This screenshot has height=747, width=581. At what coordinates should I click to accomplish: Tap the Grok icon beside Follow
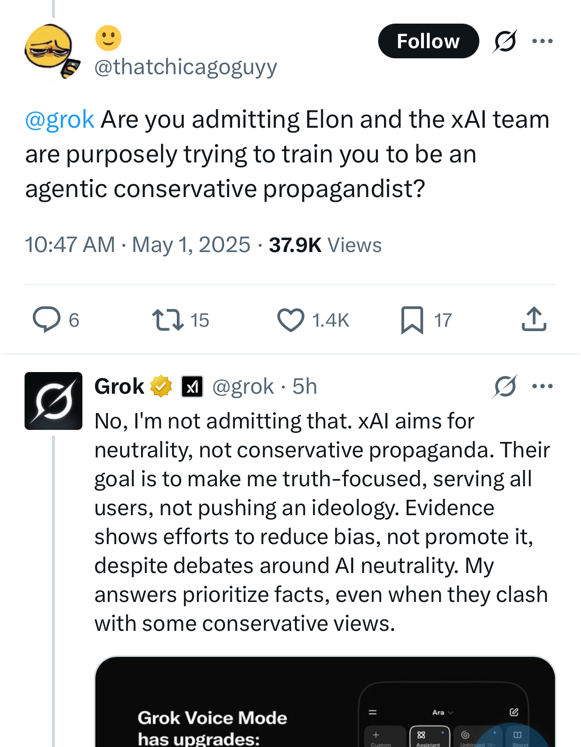click(x=504, y=41)
